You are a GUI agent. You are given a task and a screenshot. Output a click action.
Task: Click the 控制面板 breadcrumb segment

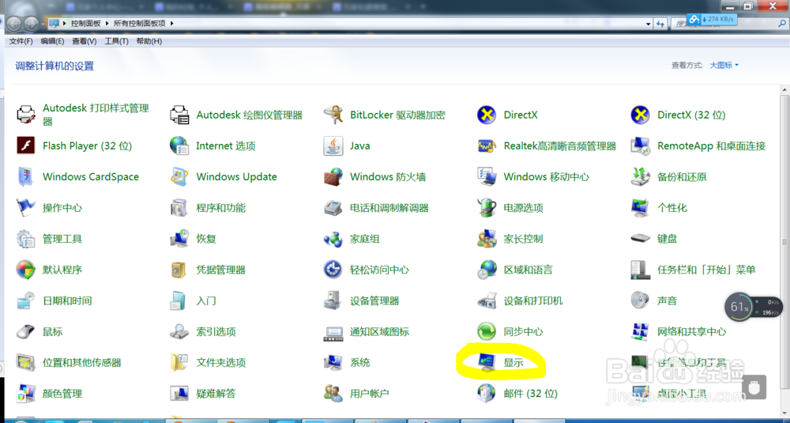pyautogui.click(x=85, y=23)
